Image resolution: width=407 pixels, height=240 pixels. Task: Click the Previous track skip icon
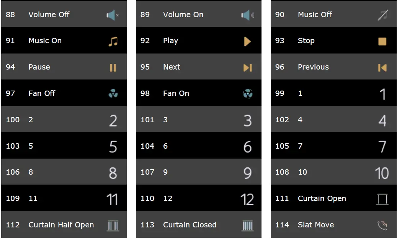(382, 68)
